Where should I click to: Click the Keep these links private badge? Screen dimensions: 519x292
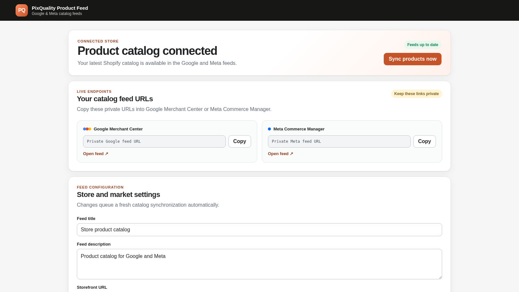416,94
